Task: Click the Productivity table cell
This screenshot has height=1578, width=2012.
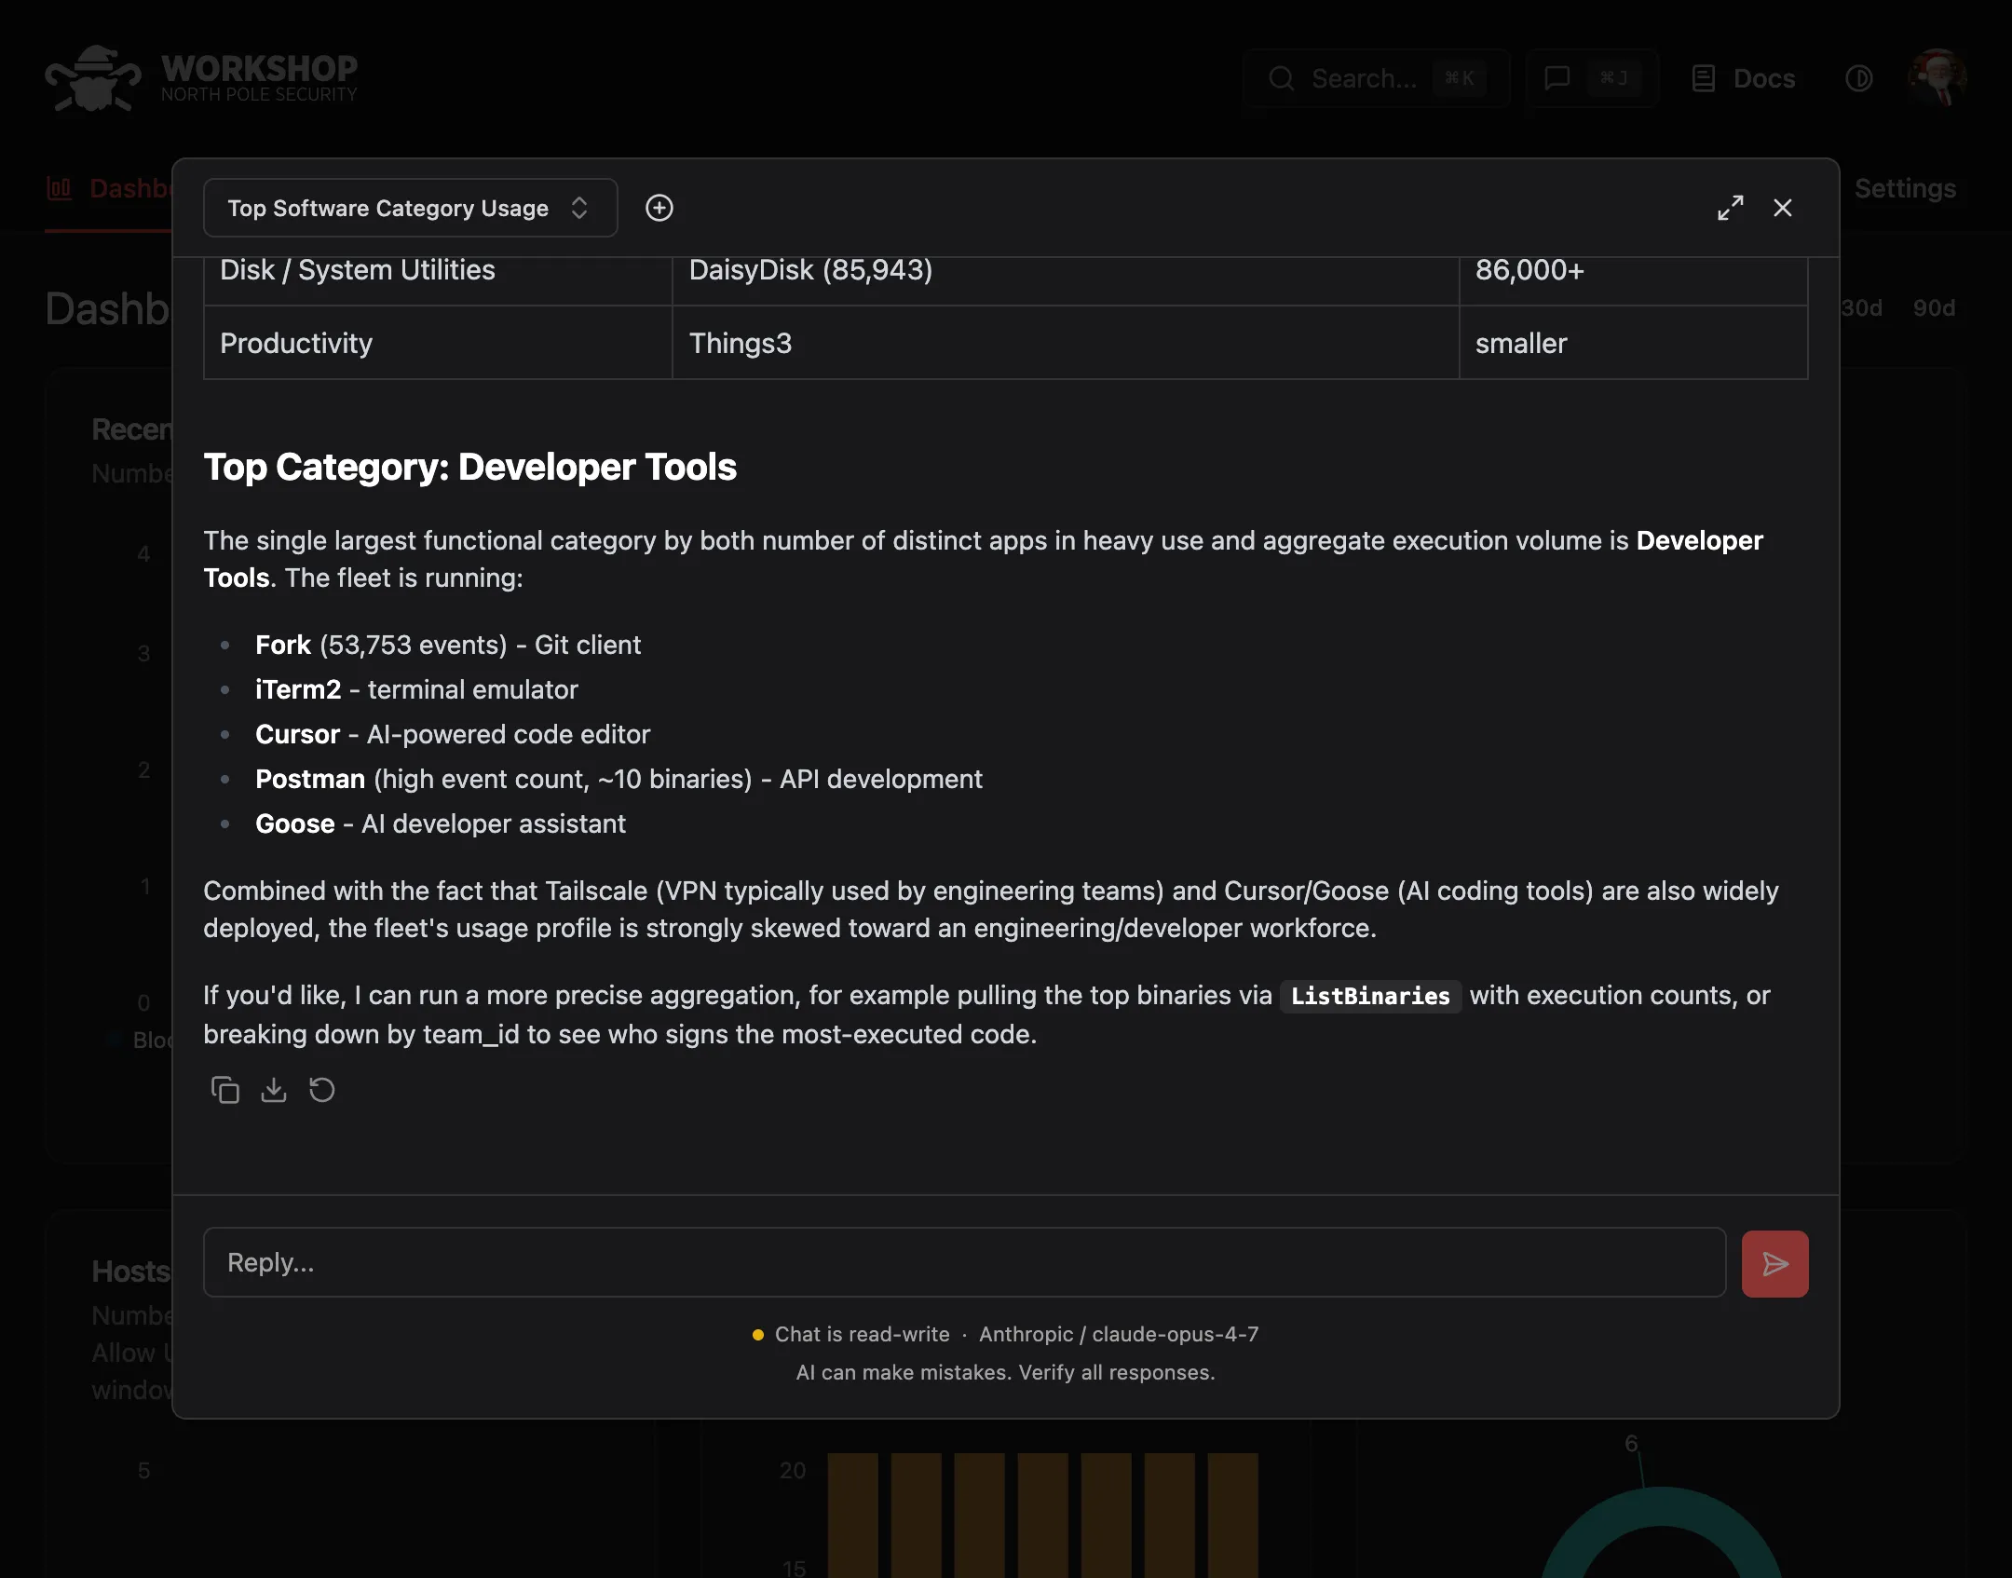Action: (x=438, y=343)
